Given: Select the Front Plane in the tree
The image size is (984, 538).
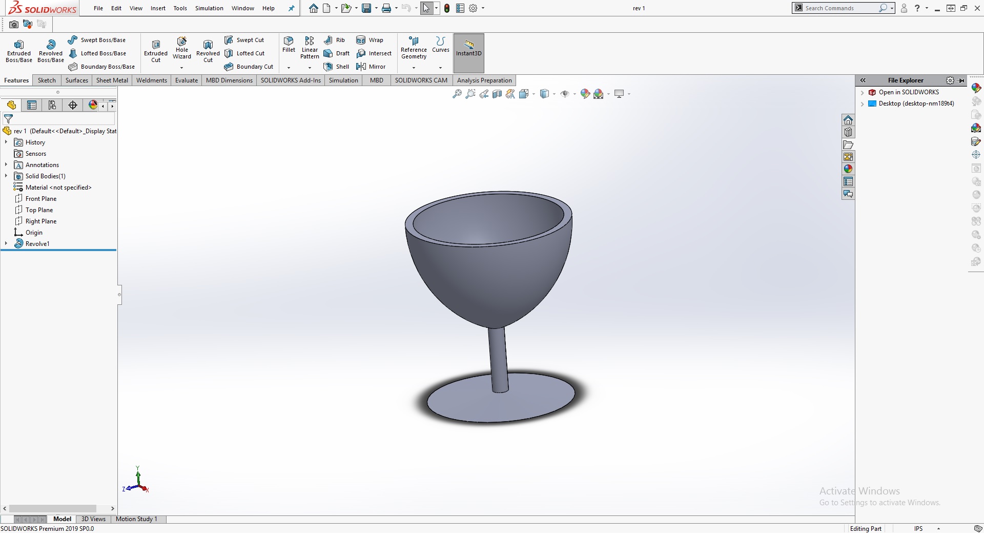Looking at the screenshot, I should pos(41,199).
